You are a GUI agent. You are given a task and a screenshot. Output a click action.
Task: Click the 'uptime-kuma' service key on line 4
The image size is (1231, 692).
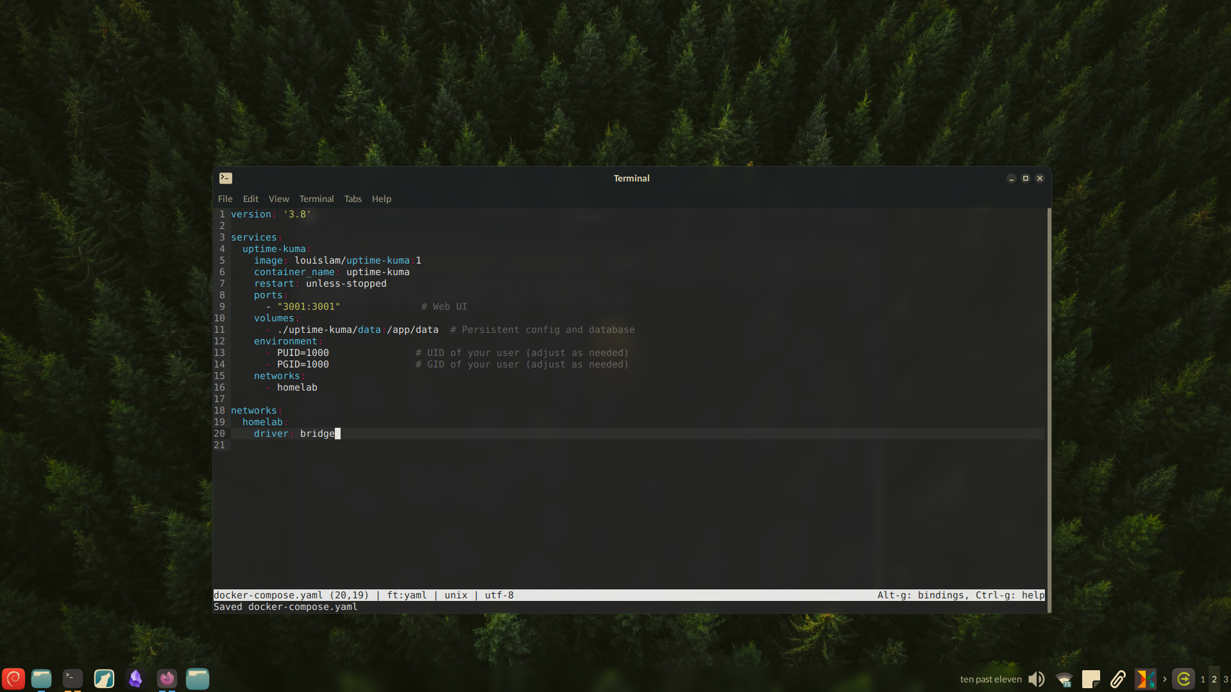[274, 249]
